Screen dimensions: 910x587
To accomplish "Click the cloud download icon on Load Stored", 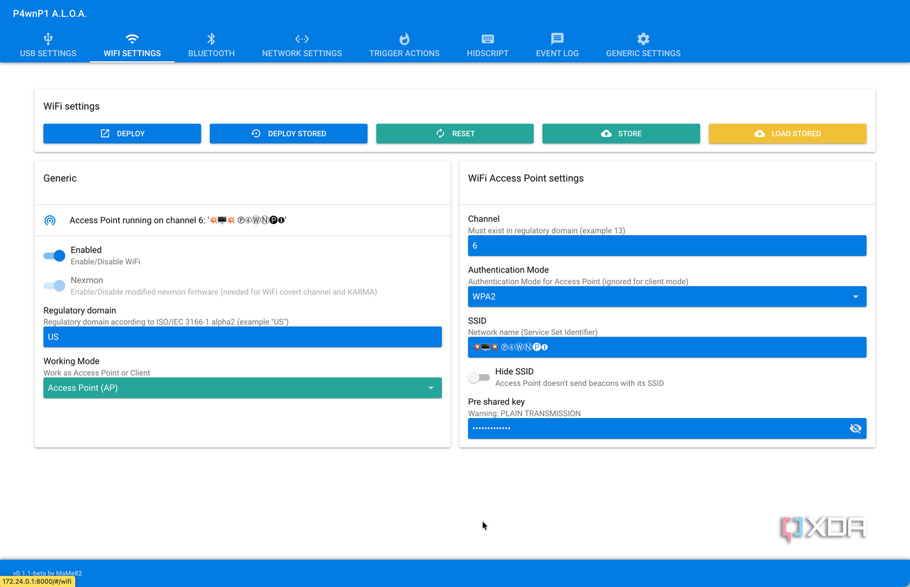I will tap(760, 134).
